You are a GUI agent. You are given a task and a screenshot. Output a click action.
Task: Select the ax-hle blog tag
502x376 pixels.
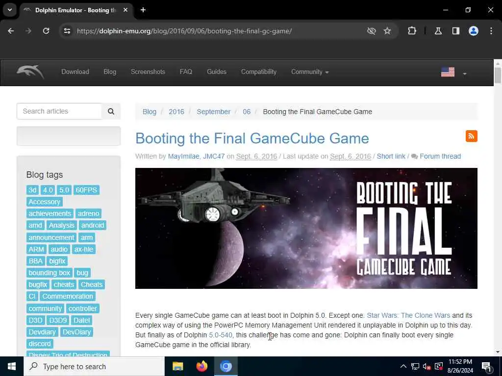click(84, 249)
